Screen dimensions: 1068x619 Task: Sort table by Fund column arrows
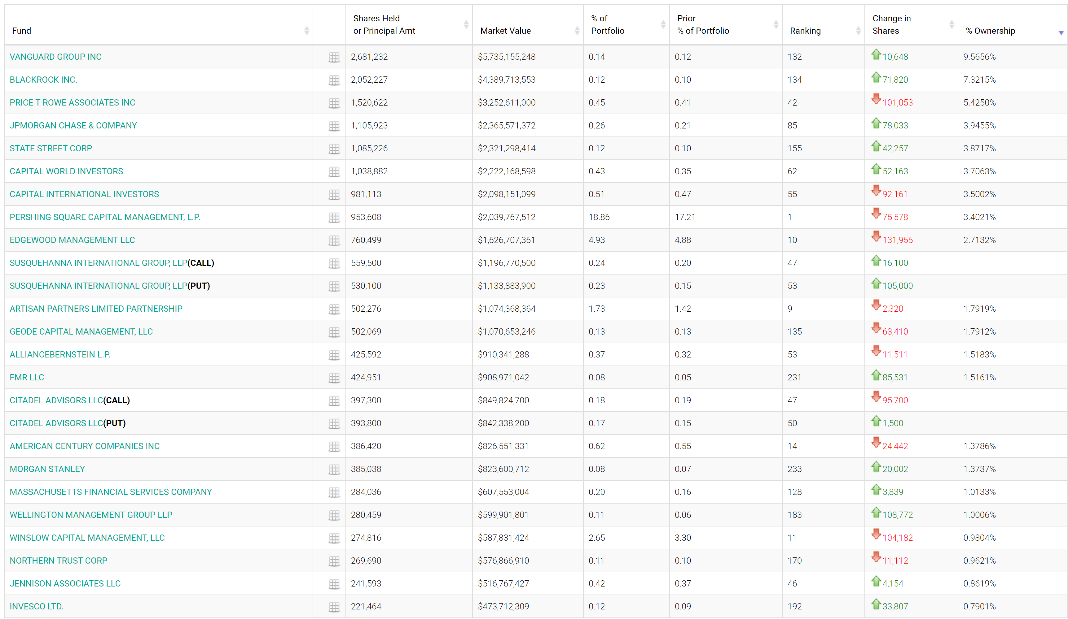coord(306,30)
